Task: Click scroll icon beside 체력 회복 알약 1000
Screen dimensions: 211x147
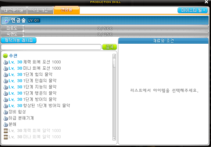Action: [x=6, y=131]
